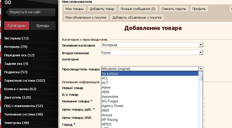Go to 'Мои товары' menu item
This screenshot has height=128, width=232.
75,9
